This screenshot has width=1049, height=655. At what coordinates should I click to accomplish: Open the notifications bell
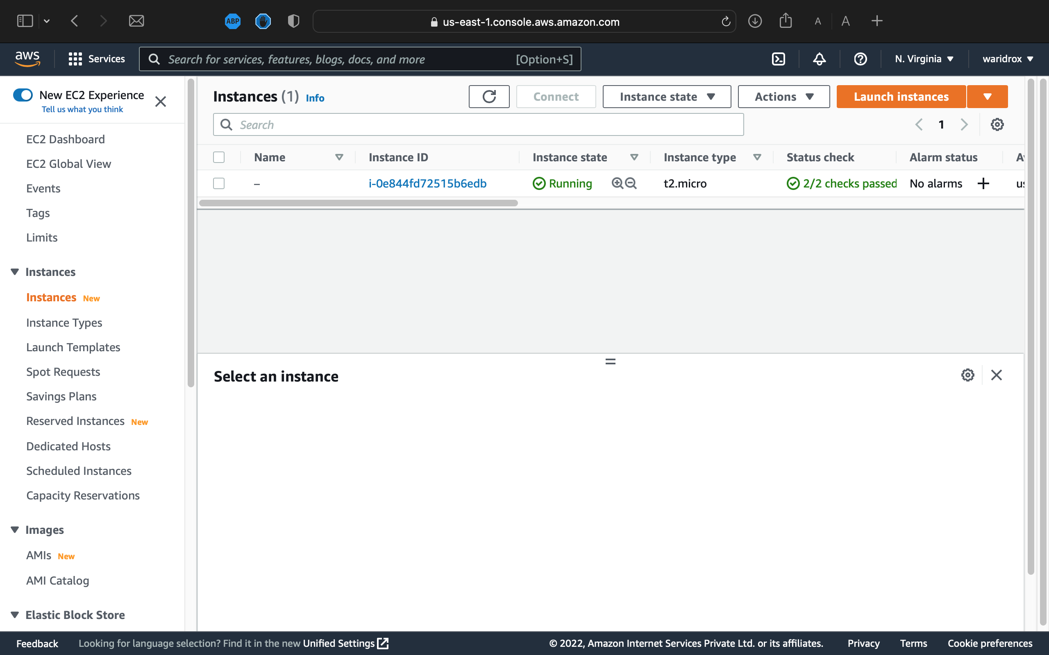(819, 59)
